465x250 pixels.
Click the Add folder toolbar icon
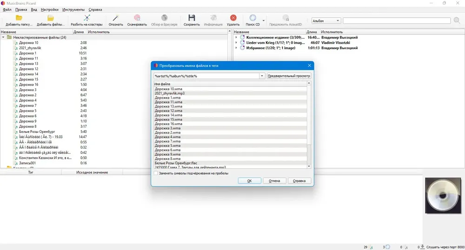click(x=19, y=18)
